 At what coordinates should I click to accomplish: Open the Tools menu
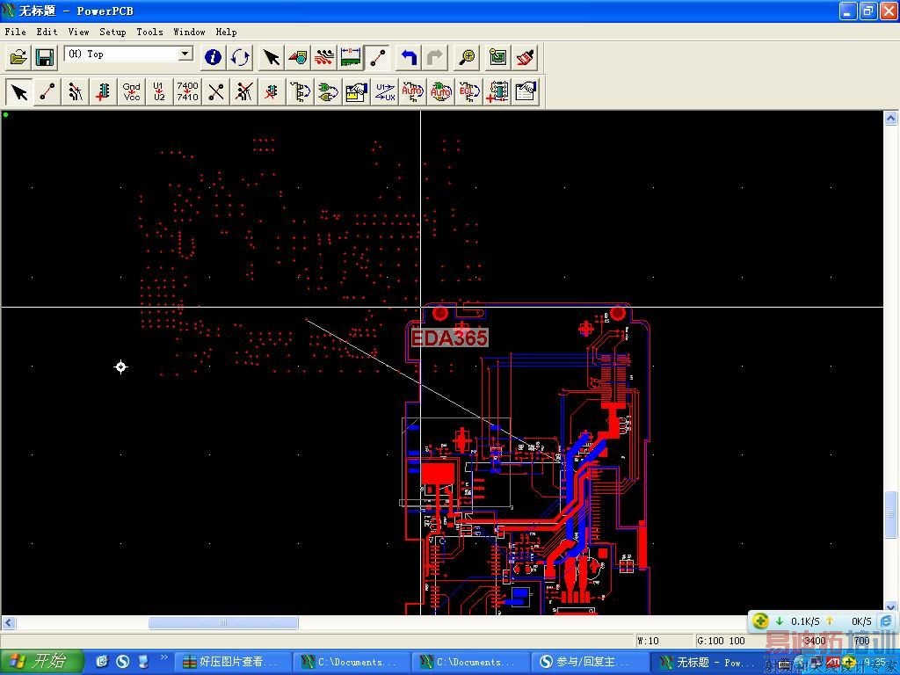(149, 32)
